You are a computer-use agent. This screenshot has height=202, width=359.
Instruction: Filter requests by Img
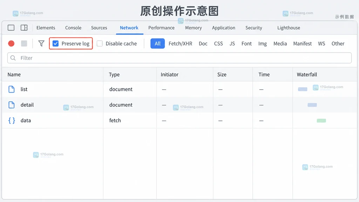(263, 43)
